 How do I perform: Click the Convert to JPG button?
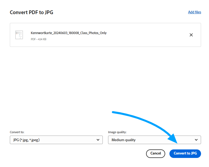pyautogui.click(x=185, y=153)
